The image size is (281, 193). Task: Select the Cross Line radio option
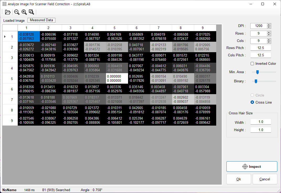click(252, 102)
